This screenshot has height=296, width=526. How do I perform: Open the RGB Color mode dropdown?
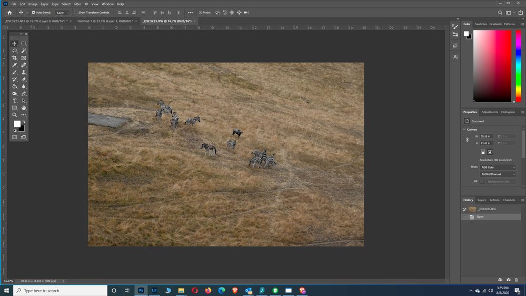coord(498,167)
